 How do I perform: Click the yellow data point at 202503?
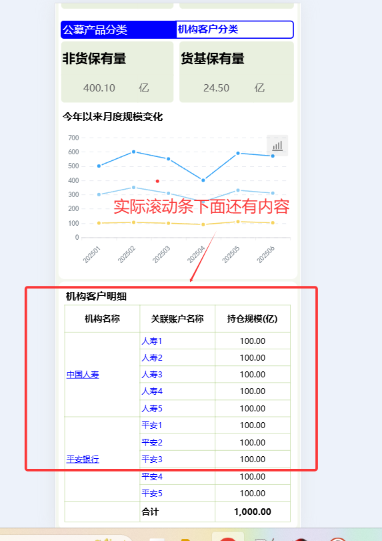[169, 223]
